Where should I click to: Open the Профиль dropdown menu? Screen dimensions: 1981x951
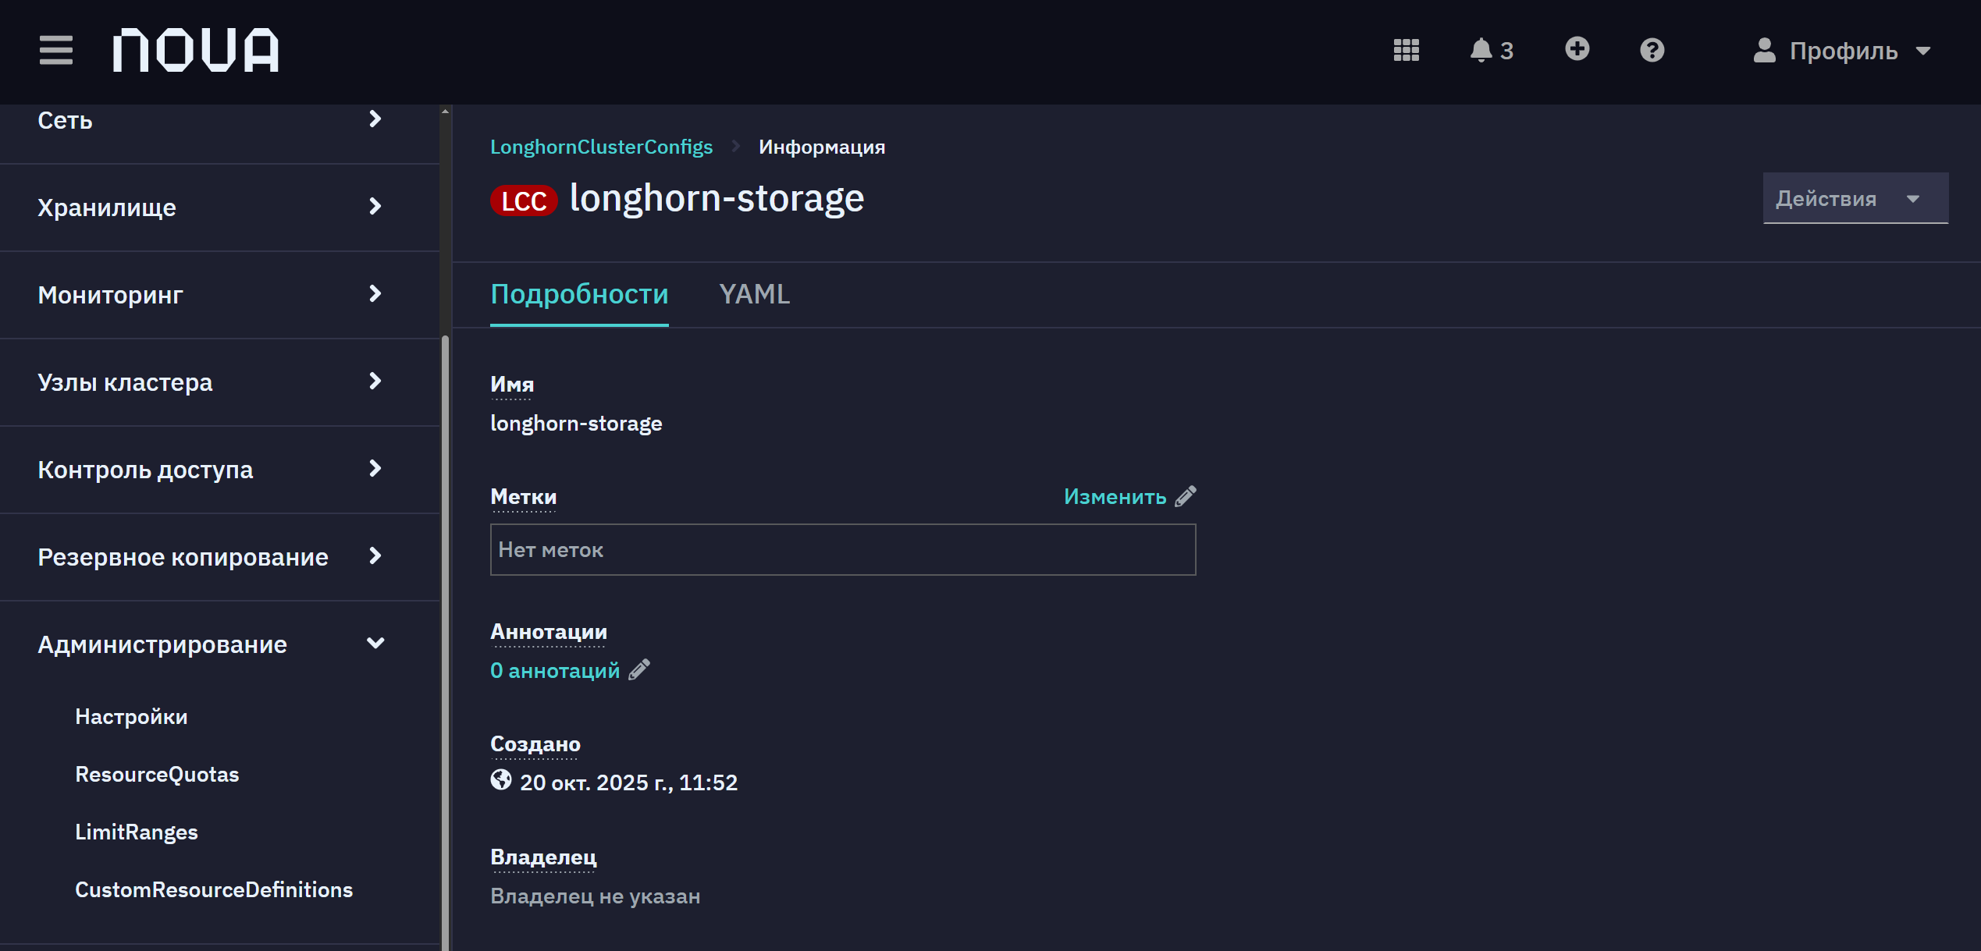1842,51
